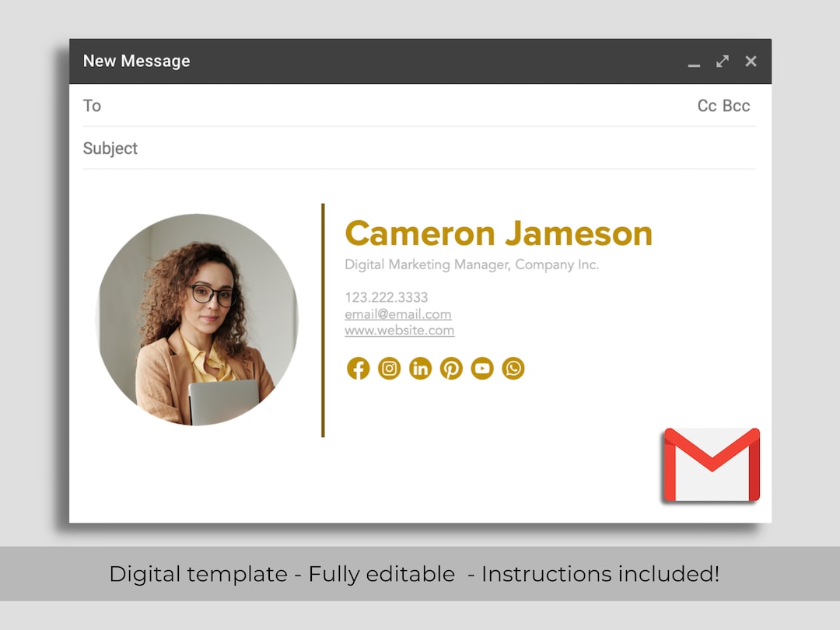The height and width of the screenshot is (630, 840).
Task: Click the Bcc field label
Action: [736, 105]
